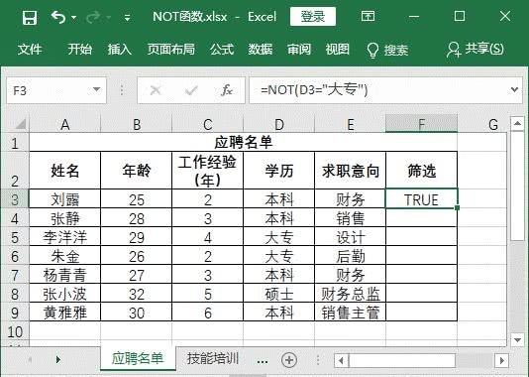Click the Enter checkmark icon in formula bar
This screenshot has height=377, width=529.
(x=191, y=90)
